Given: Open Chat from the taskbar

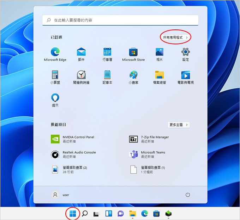Looking at the screenshot, I should tap(120, 214).
